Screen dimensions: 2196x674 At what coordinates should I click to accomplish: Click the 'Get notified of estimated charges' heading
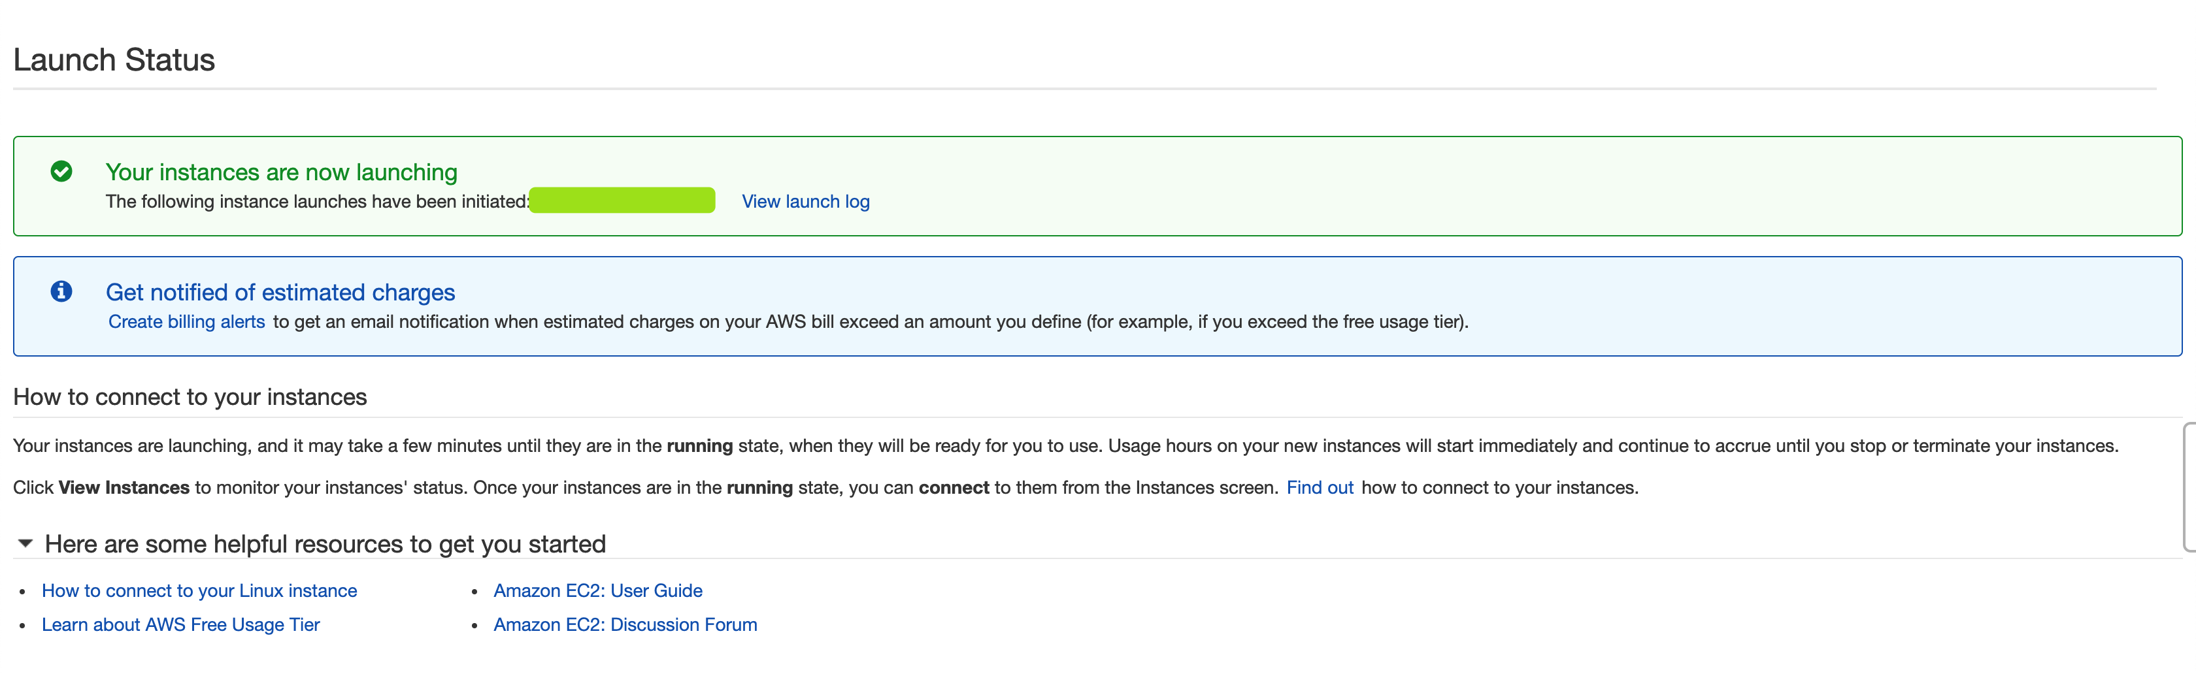tap(280, 293)
